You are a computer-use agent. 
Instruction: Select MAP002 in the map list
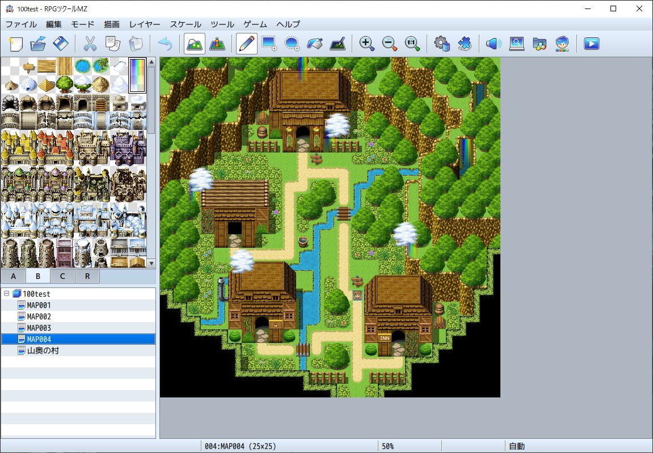click(x=39, y=316)
